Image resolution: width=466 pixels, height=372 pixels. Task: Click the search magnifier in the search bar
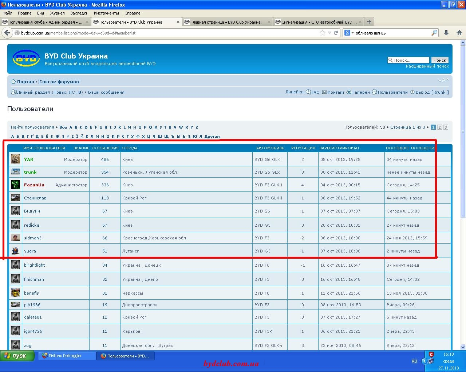434,33
